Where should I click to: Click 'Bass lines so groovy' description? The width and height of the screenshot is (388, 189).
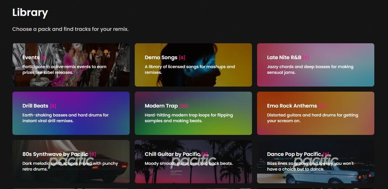tap(310, 166)
